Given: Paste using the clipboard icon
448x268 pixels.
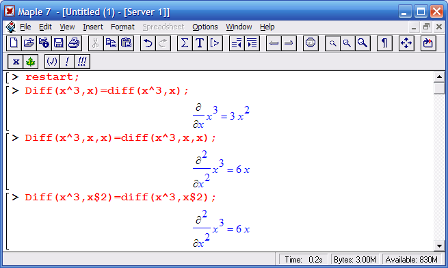Looking at the screenshot, I should [x=126, y=44].
